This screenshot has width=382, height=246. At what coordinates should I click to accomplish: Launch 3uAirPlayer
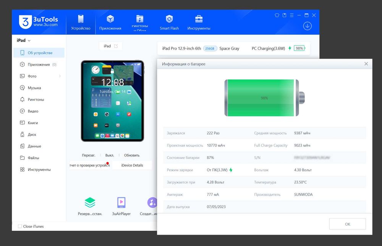tap(121, 206)
